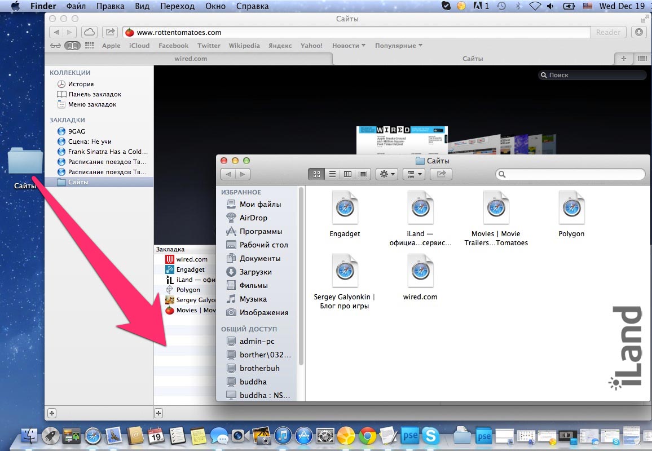The height and width of the screenshot is (451, 652).
Task: Select the Polygon webloc file
Action: pyautogui.click(x=571, y=214)
